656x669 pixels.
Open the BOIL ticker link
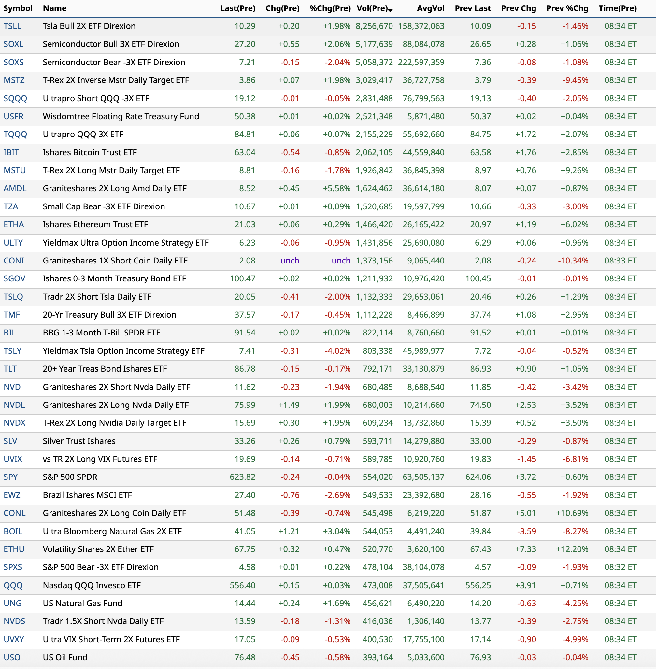click(13, 531)
